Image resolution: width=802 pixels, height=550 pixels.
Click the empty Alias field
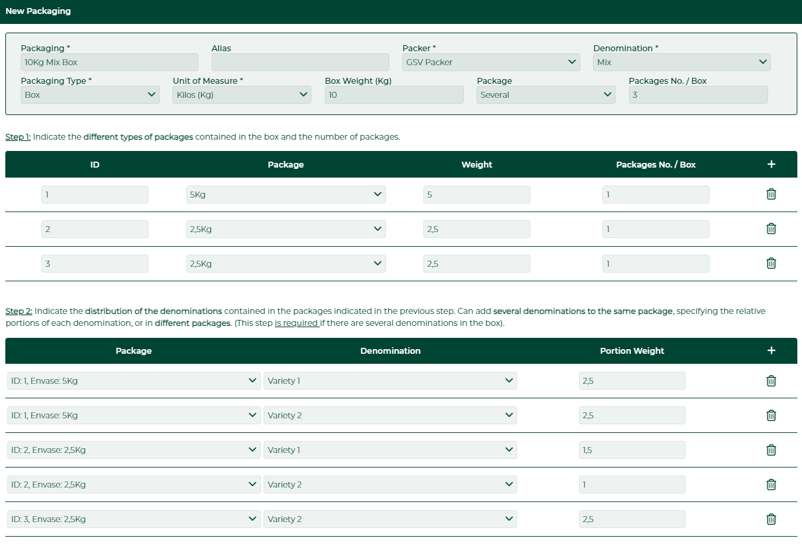300,63
